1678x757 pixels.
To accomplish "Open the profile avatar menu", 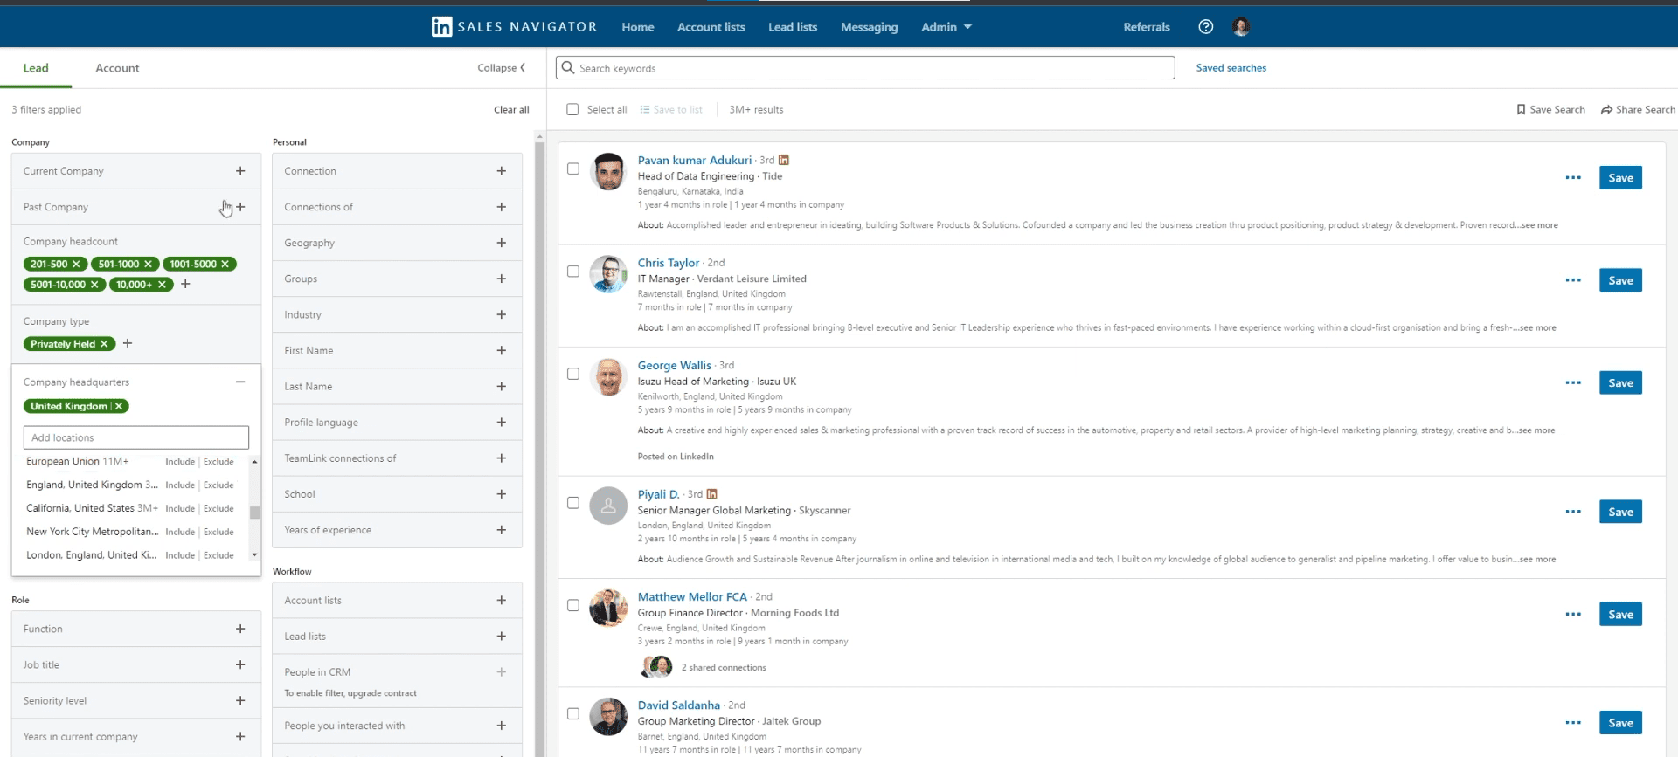I will point(1241,27).
